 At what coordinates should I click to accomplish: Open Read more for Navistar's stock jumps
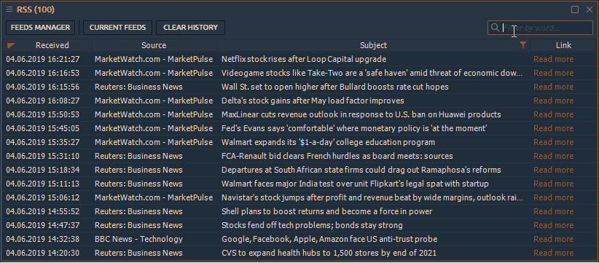[x=554, y=197]
